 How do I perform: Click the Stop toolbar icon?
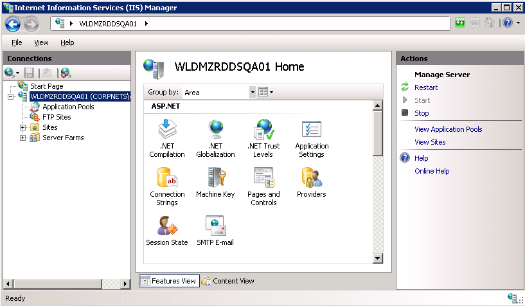(474, 22)
